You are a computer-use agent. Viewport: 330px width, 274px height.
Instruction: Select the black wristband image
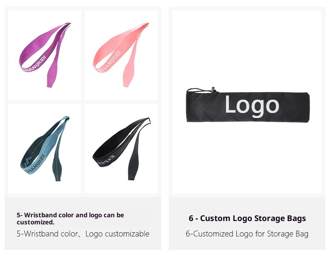[121, 148]
